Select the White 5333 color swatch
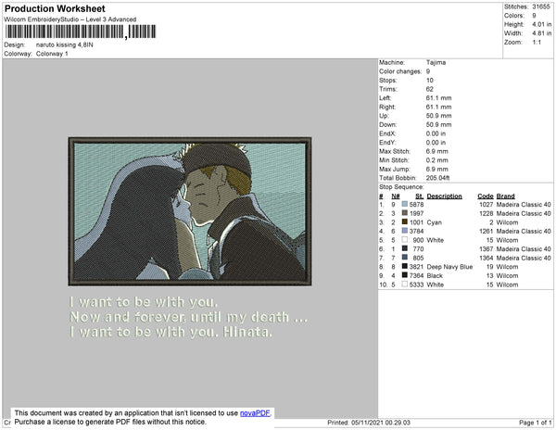The height and width of the screenshot is (430, 556). 405,284
